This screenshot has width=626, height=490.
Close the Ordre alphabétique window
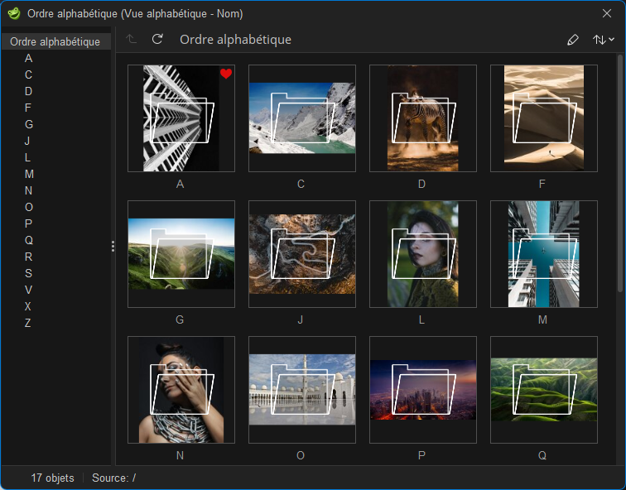pos(606,13)
